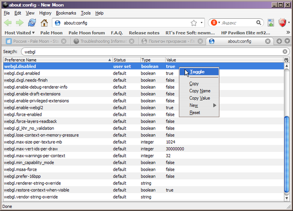Open column picker icon
Image resolution: width=293 pixels, height=211 pixels.
point(286,60)
